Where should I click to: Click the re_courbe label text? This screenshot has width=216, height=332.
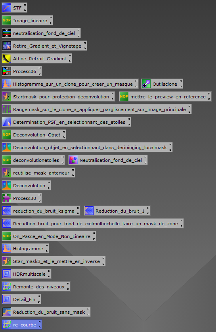pos(25,325)
